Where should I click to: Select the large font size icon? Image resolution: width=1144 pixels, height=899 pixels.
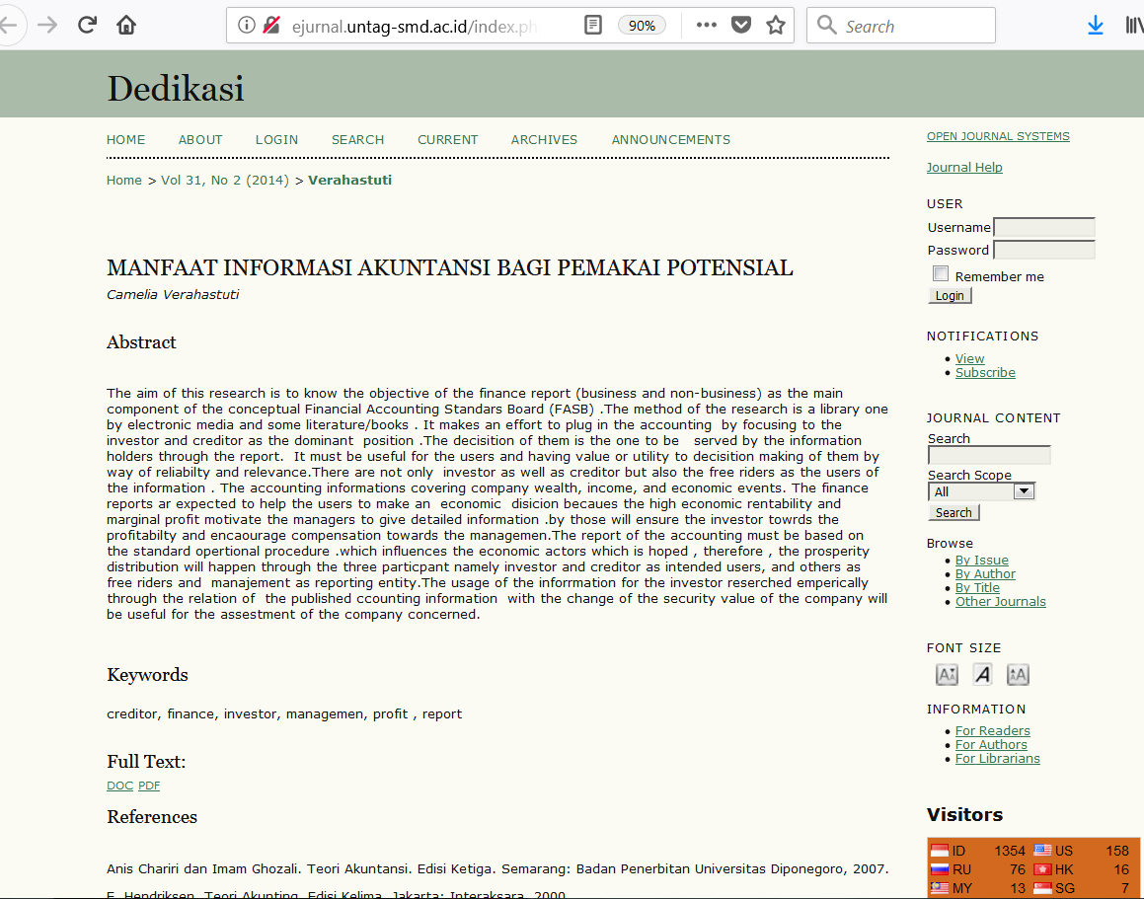(1018, 675)
